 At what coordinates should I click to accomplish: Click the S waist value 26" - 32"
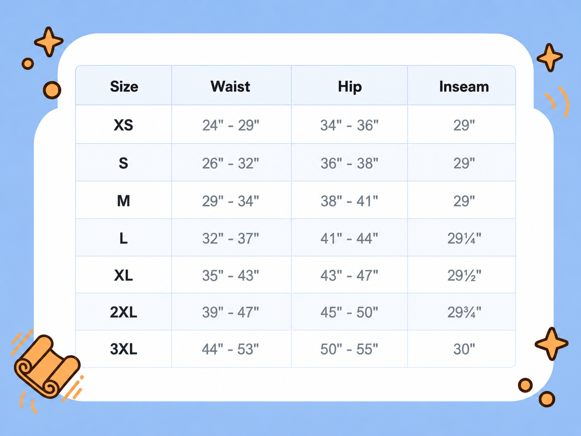(x=230, y=163)
